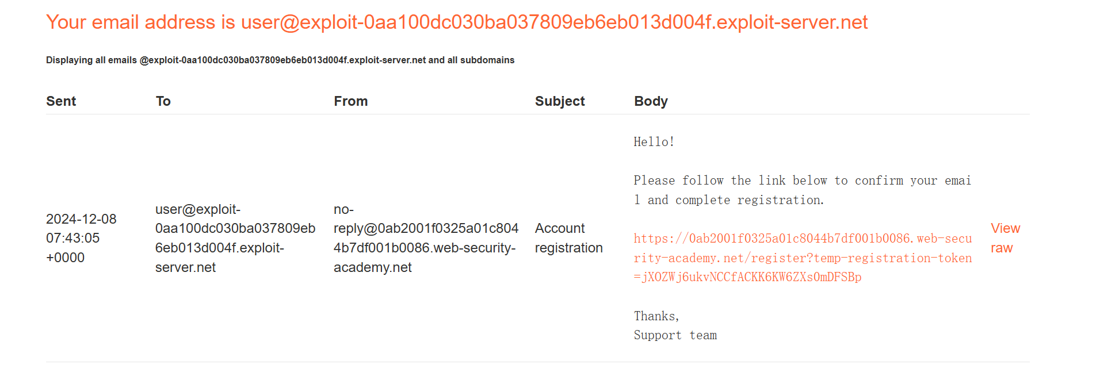Click the sent date 2024-12-08

(x=81, y=219)
